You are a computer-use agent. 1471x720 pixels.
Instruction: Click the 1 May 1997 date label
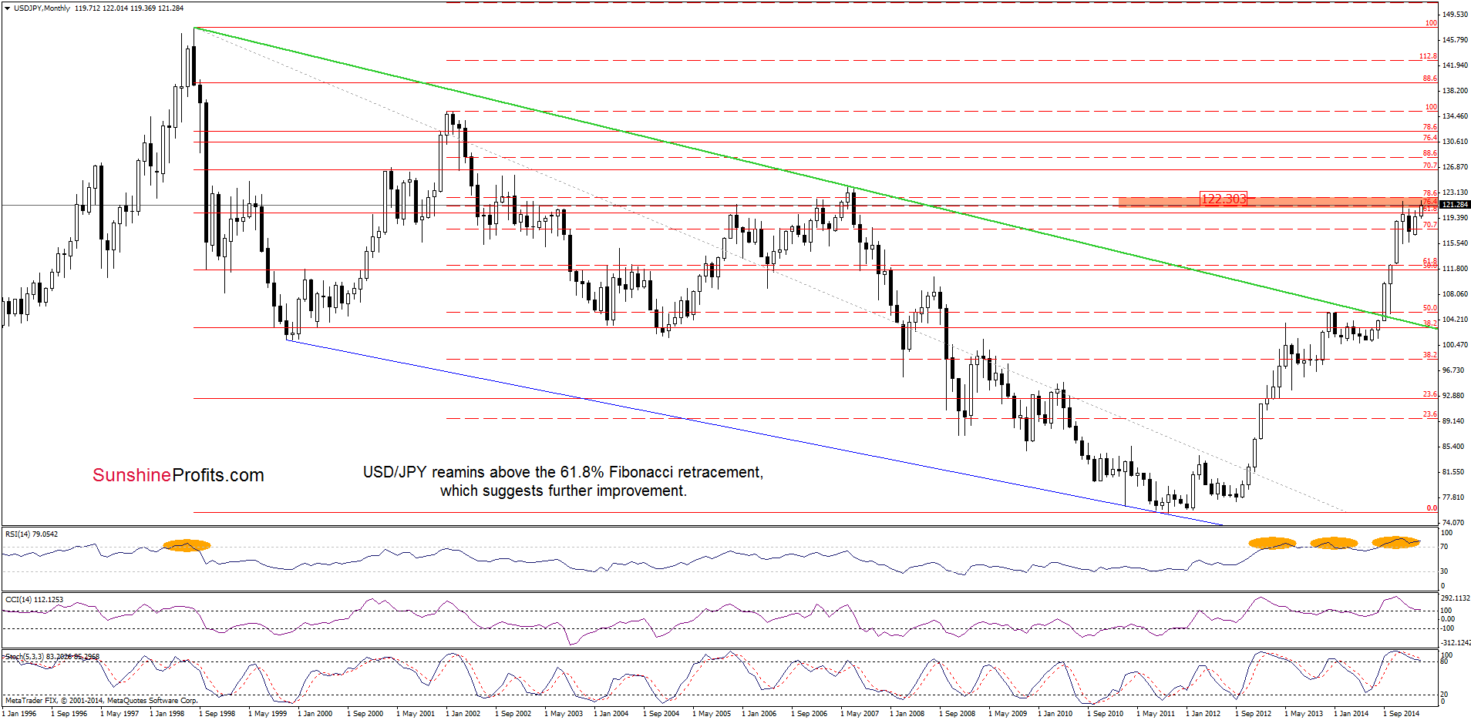click(x=119, y=714)
